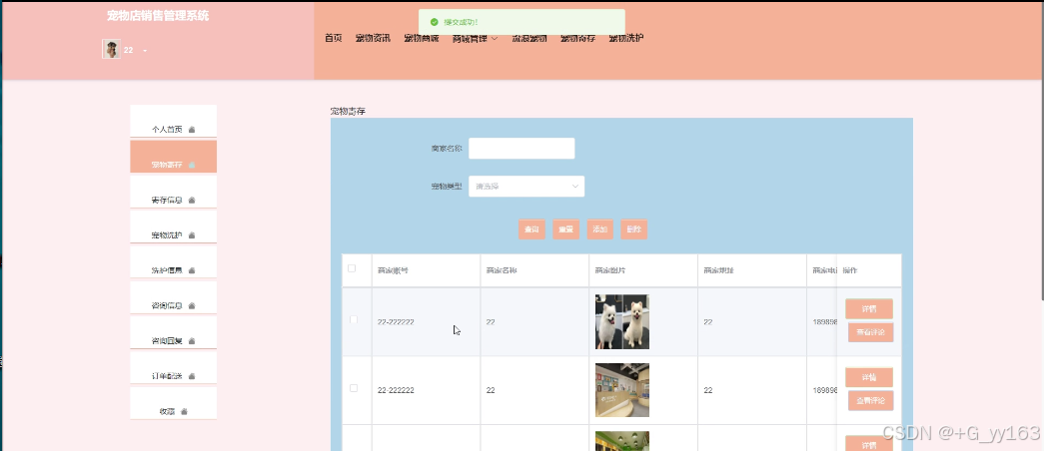Click the 商家名称 column header
This screenshot has width=1044, height=451.
tap(503, 270)
